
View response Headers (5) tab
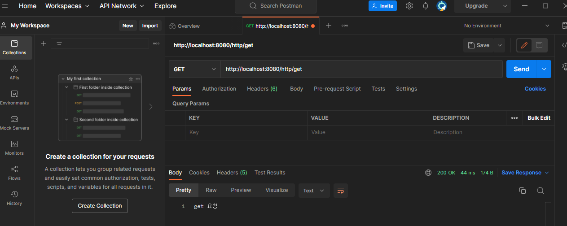[x=232, y=173]
